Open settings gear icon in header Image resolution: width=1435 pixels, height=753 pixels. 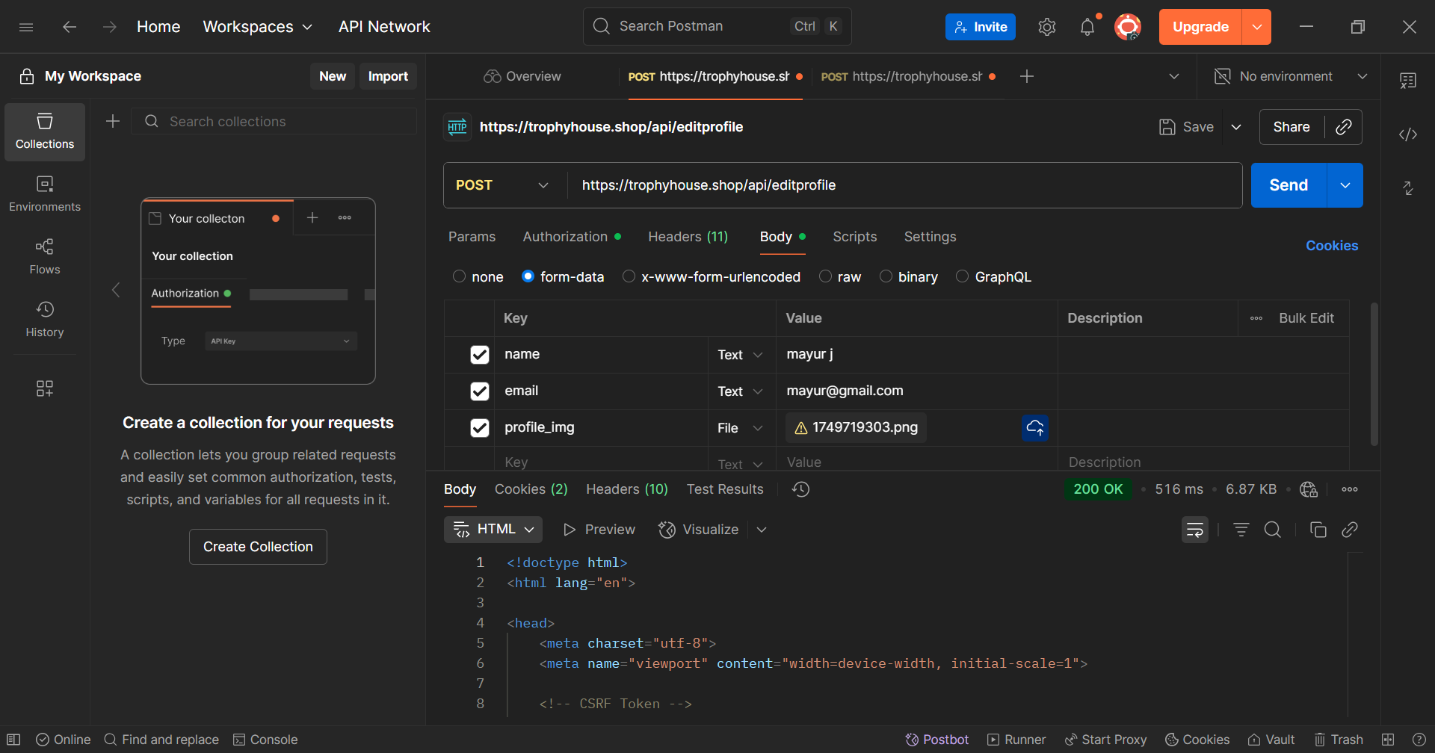[1046, 27]
